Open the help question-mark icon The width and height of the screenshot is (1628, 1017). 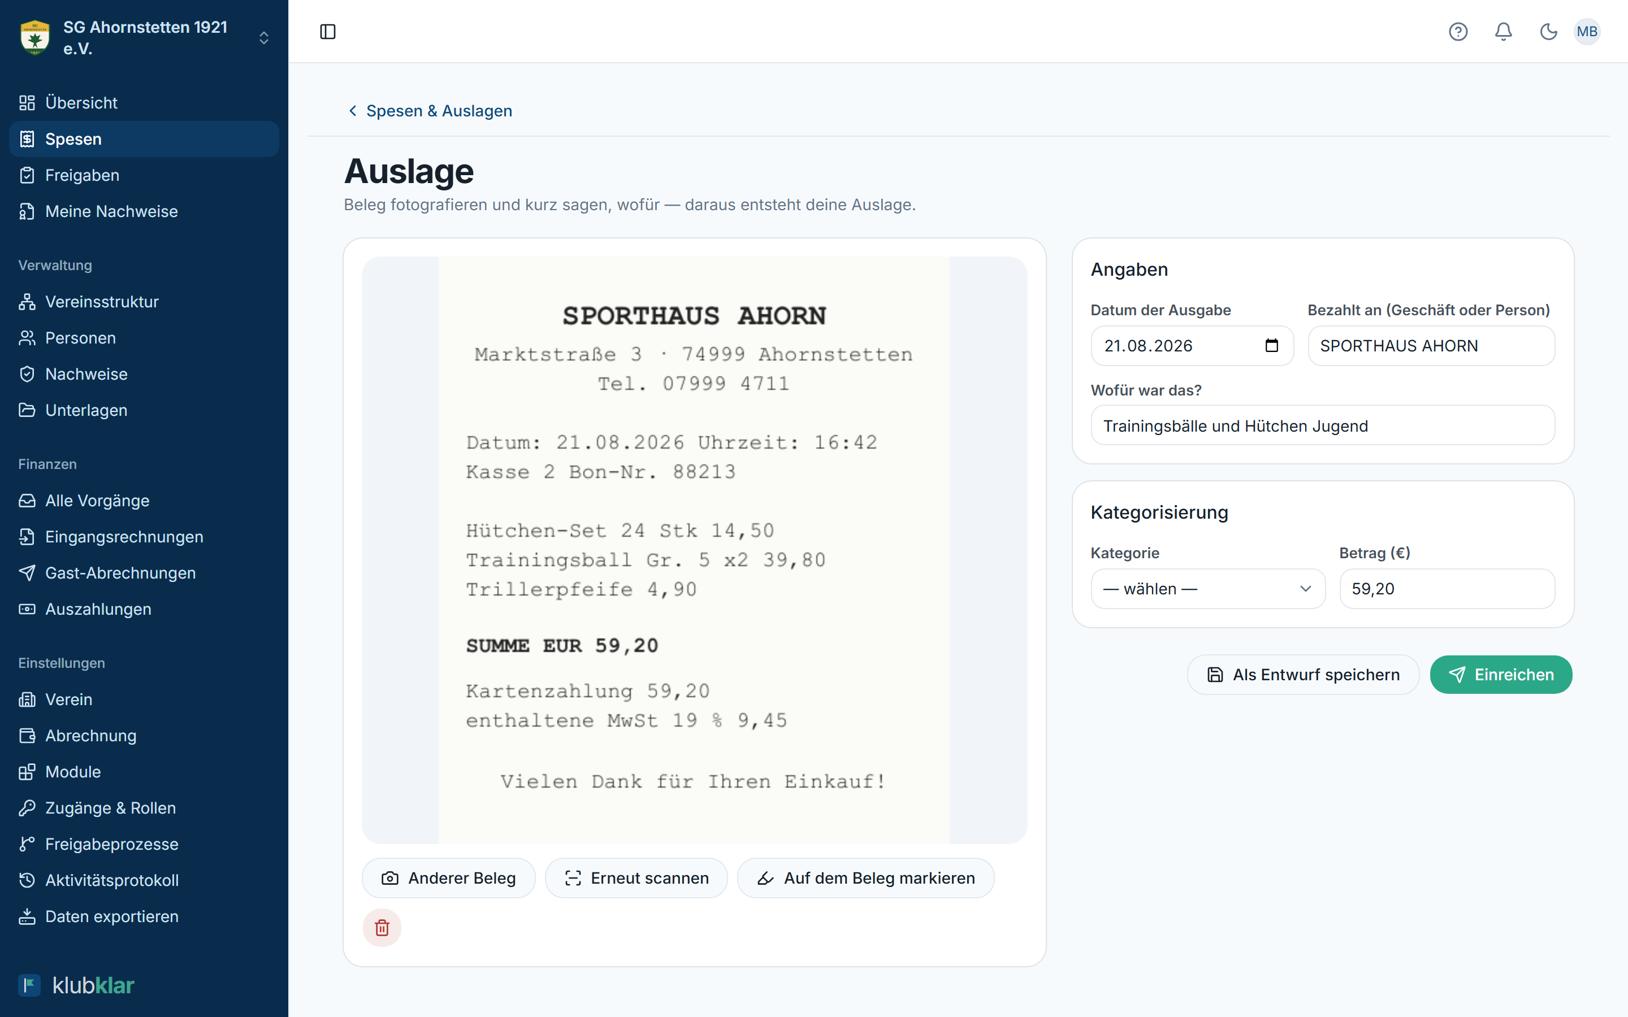(1458, 32)
